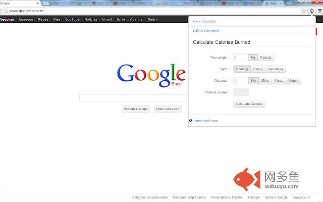Open Google.com footer link
Screen dimensions: 323x202
click(301, 197)
